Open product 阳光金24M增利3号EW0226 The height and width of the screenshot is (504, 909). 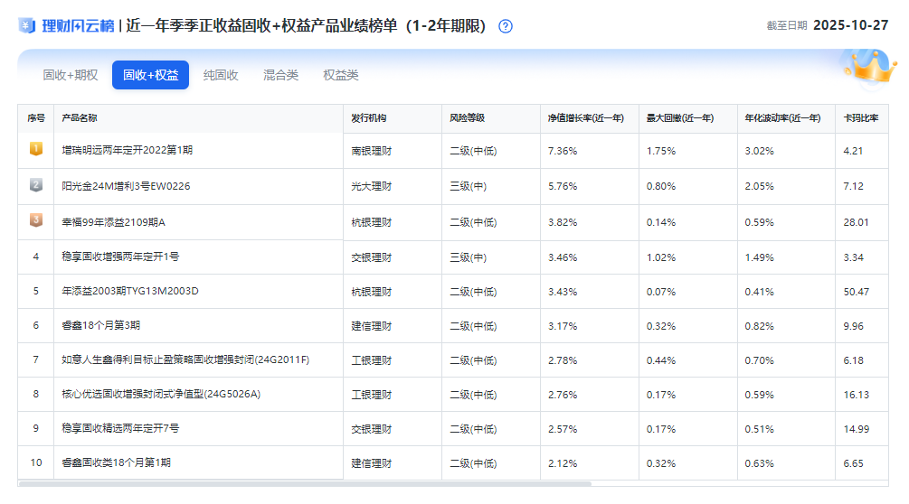pos(126,186)
